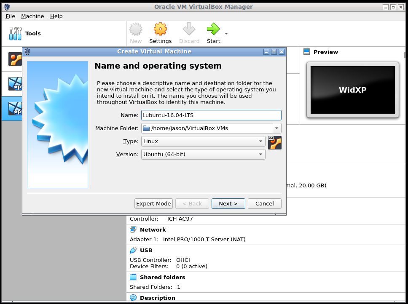408x304 pixels.
Task: Click the USB section header text
Action: coord(146,250)
